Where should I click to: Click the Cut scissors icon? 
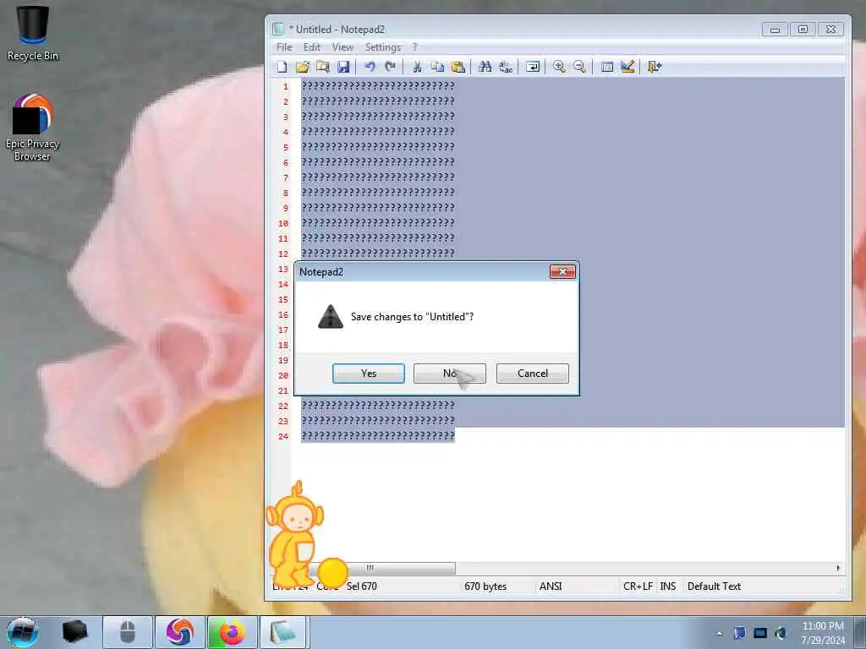(417, 67)
